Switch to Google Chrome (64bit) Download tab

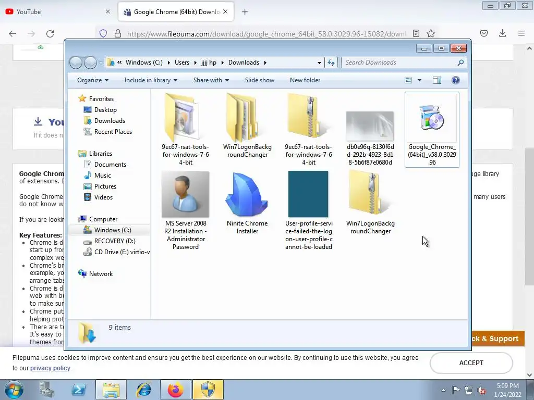click(x=176, y=12)
